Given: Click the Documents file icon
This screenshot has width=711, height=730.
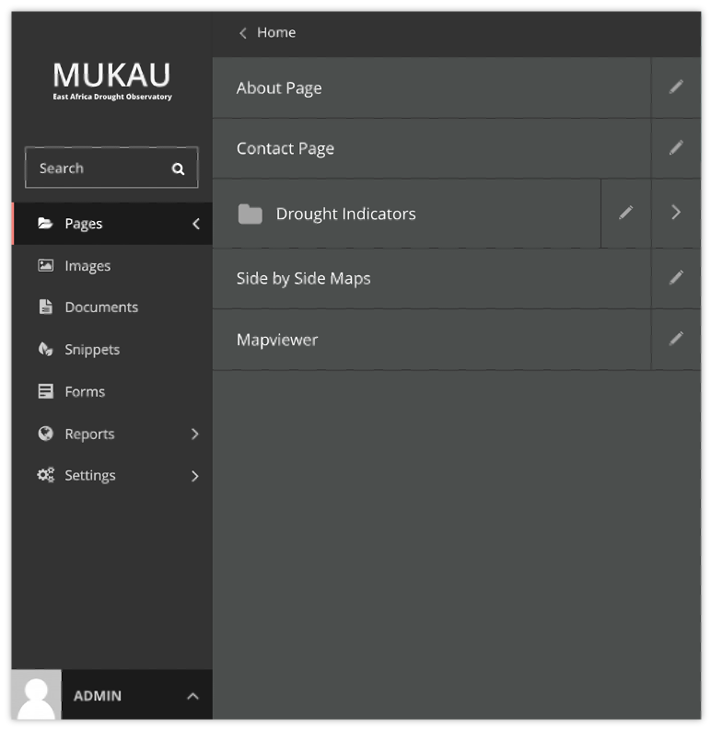Looking at the screenshot, I should click(46, 307).
